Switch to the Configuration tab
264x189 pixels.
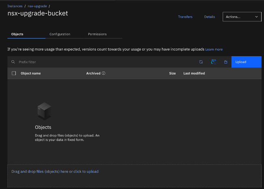coord(60,34)
